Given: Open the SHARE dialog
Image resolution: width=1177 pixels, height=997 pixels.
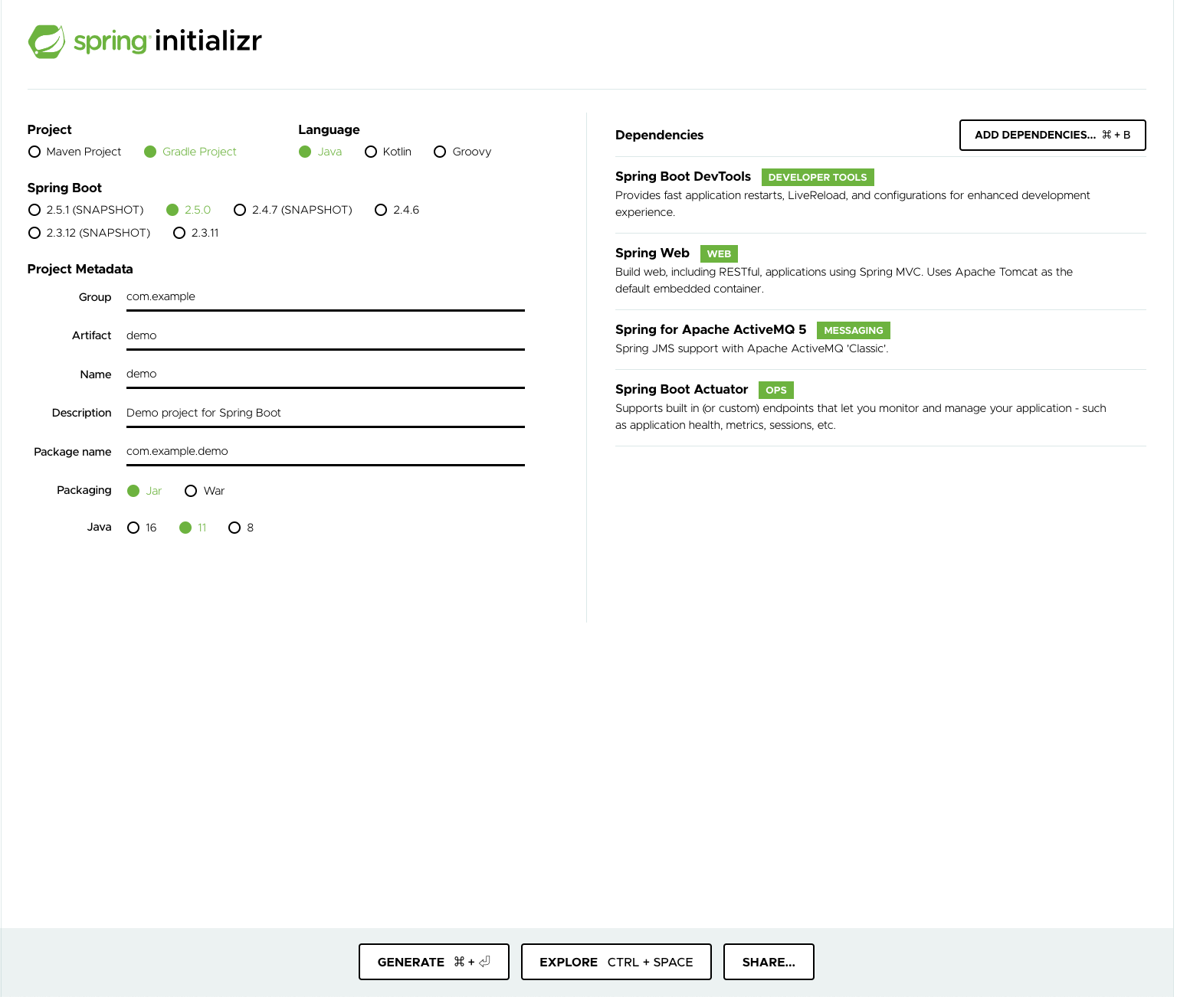Looking at the screenshot, I should (x=769, y=962).
